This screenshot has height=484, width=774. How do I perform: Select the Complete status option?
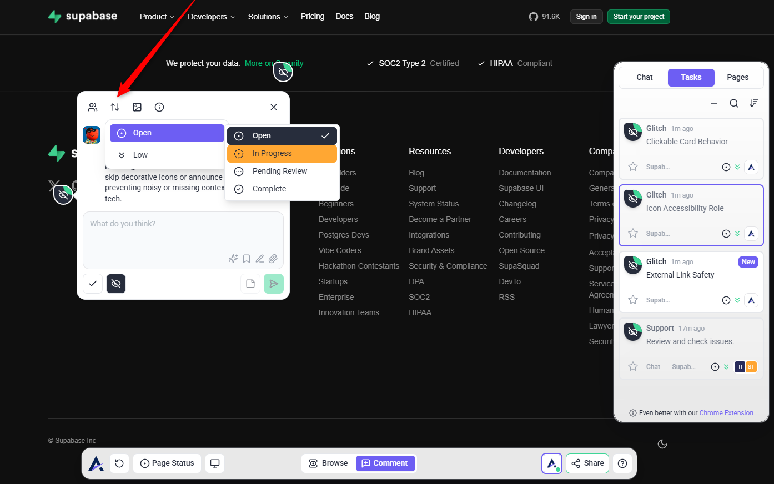(x=269, y=189)
